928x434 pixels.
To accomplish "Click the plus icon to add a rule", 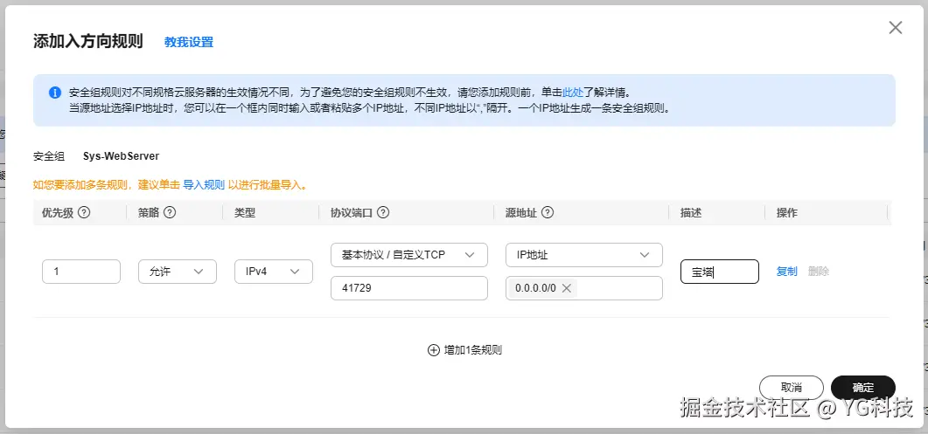I will [x=433, y=350].
